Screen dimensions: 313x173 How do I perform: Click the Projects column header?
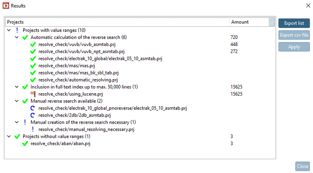click(x=117, y=22)
